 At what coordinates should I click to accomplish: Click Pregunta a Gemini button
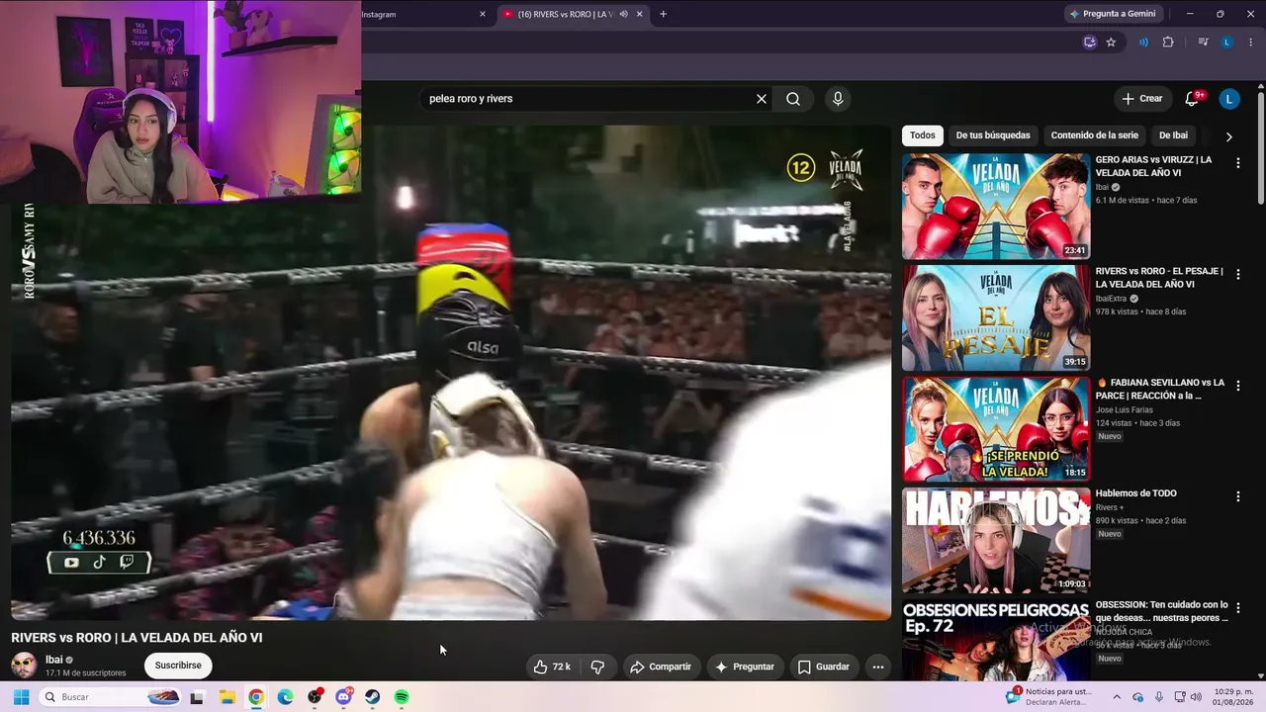pyautogui.click(x=1112, y=14)
